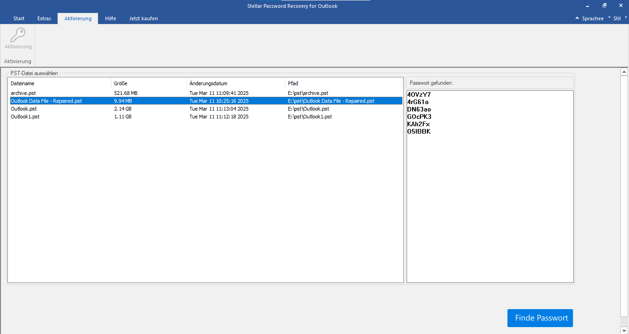Click the Pfad column header

[x=344, y=83]
